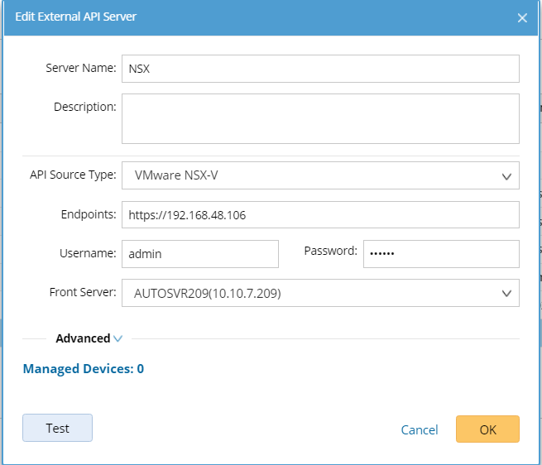Click into the Server Name field
Viewport: 542px width, 465px height.
click(x=320, y=69)
